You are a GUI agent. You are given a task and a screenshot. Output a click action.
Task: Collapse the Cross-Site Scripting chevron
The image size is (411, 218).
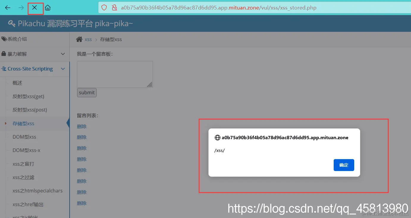click(63, 69)
